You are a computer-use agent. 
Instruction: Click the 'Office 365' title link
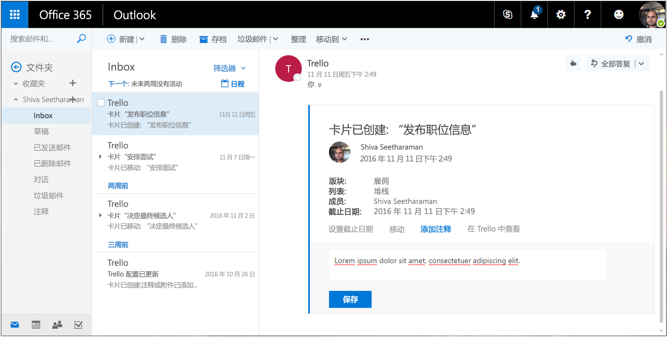[x=65, y=15]
